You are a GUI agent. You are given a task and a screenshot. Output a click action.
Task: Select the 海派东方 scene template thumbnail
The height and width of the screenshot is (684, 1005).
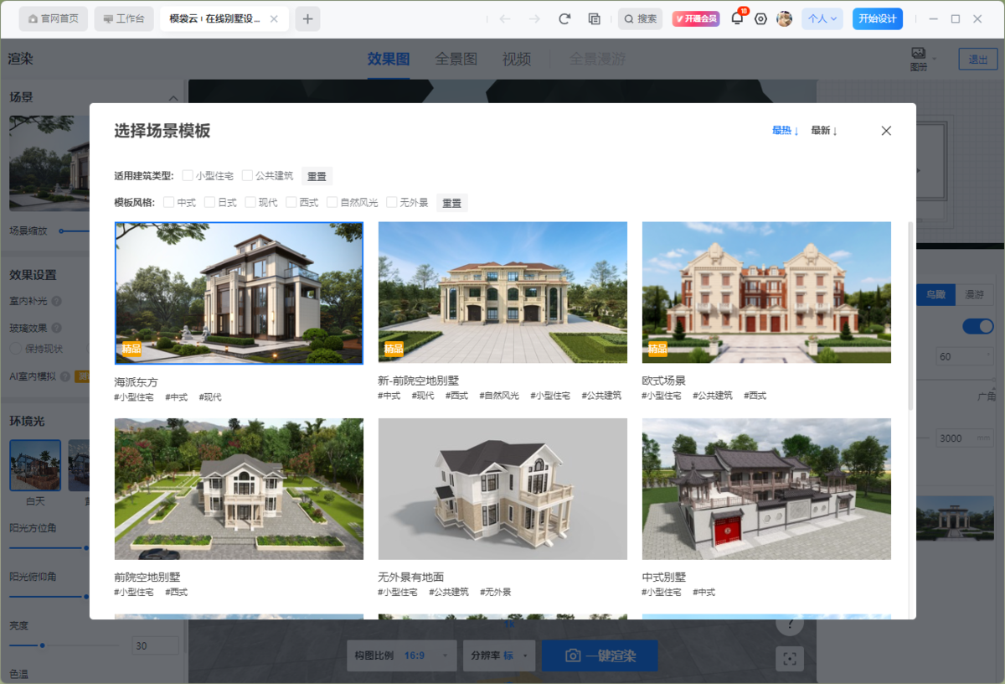(x=239, y=292)
